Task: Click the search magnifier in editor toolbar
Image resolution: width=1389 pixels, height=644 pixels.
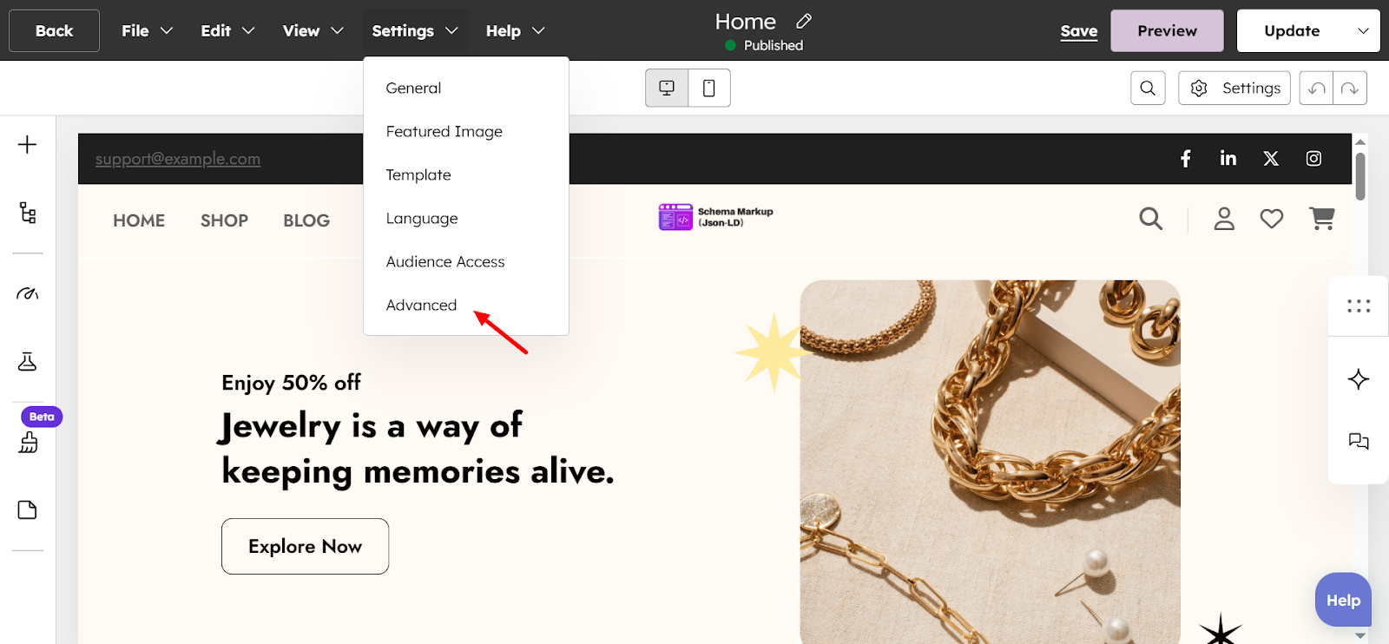Action: [1148, 88]
